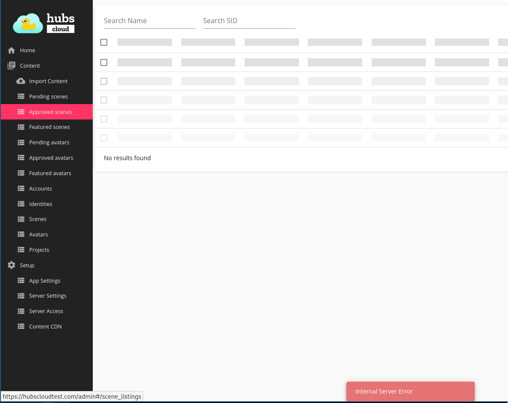Viewport: 508px width, 403px height.
Task: Open the Projects list
Action: (x=47, y=250)
